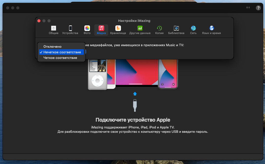Click the help question mark button

pos(258,8)
